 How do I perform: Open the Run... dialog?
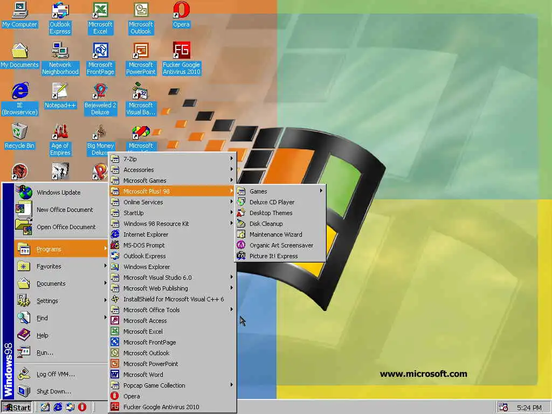coord(61,353)
